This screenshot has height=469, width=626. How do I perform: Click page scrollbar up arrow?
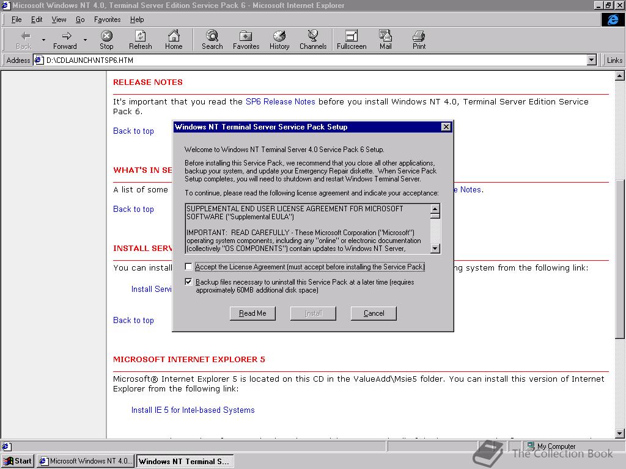(620, 76)
